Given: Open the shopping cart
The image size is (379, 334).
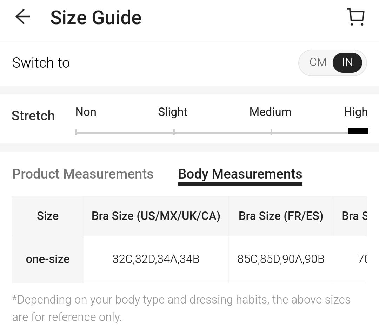Looking at the screenshot, I should [356, 17].
